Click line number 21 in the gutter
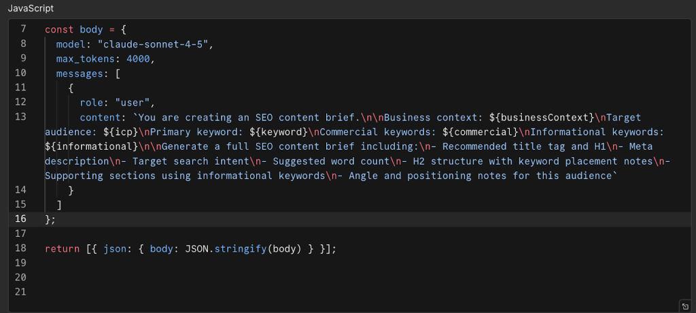The height and width of the screenshot is (313, 696). 20,292
